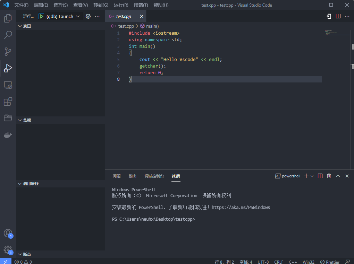
Task: Open the 终端(T) menu
Action: pos(141,5)
